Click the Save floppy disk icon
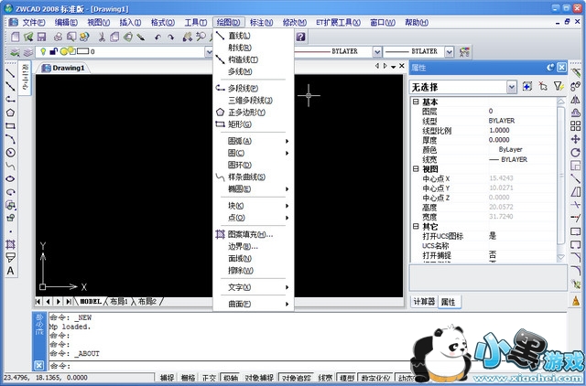586x386 pixels. (x=41, y=37)
